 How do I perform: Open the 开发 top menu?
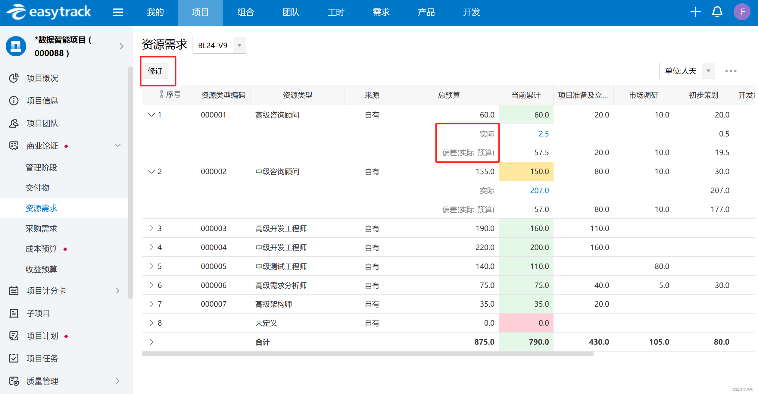(472, 12)
